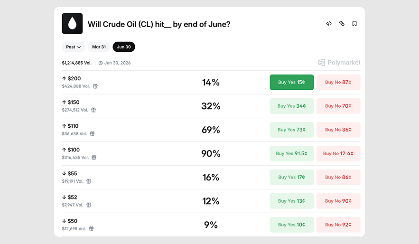Click Buy No 86¢ for $55

click(x=338, y=177)
